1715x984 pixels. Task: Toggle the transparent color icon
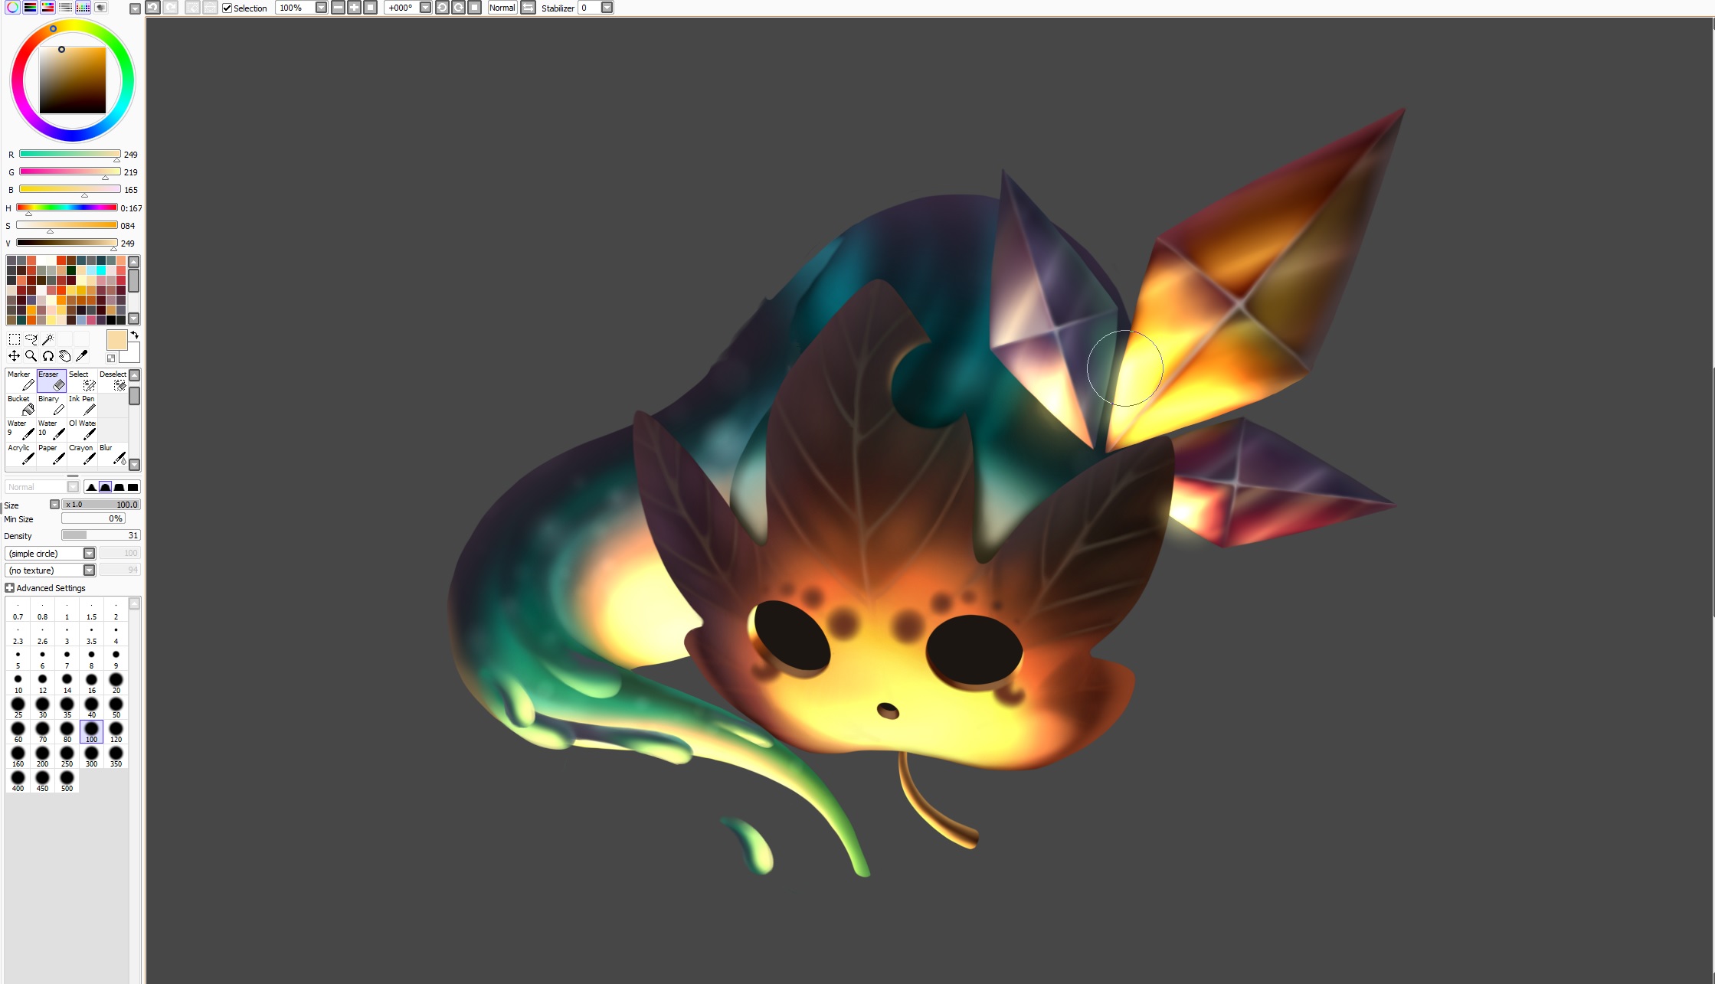[111, 358]
